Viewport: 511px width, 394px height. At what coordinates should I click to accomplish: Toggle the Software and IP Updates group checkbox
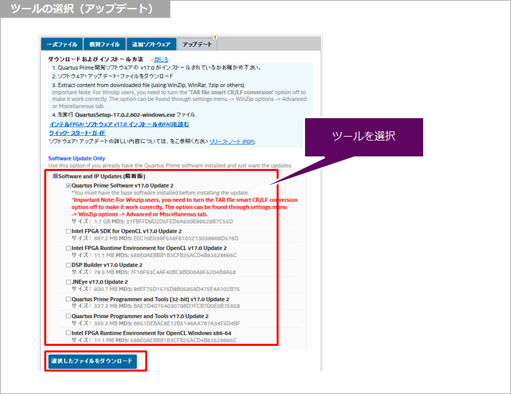[55, 176]
